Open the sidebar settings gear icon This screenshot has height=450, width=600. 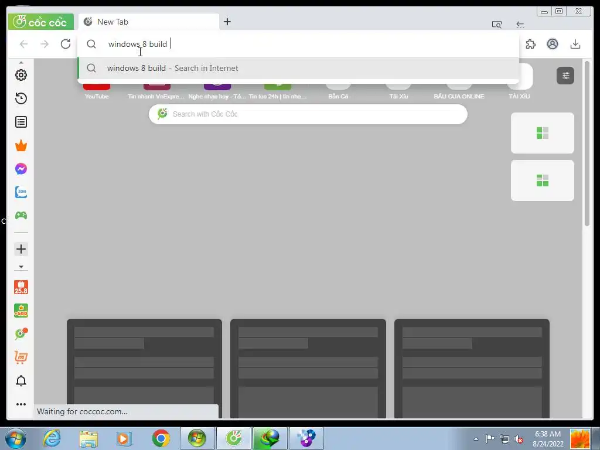point(21,75)
